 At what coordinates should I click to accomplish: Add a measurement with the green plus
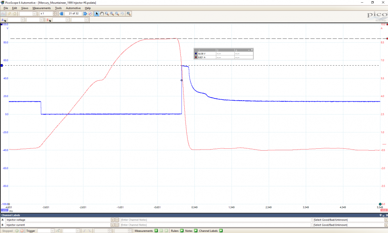tap(156, 231)
